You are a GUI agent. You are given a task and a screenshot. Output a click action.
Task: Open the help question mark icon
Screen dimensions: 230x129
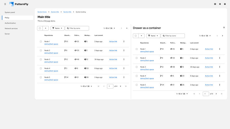(225, 4)
